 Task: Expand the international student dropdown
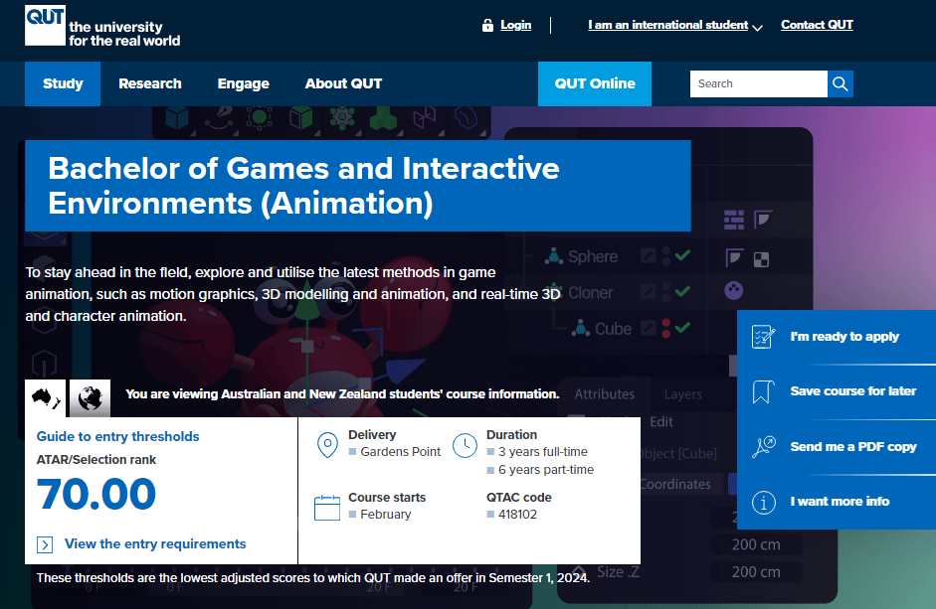pos(758,28)
